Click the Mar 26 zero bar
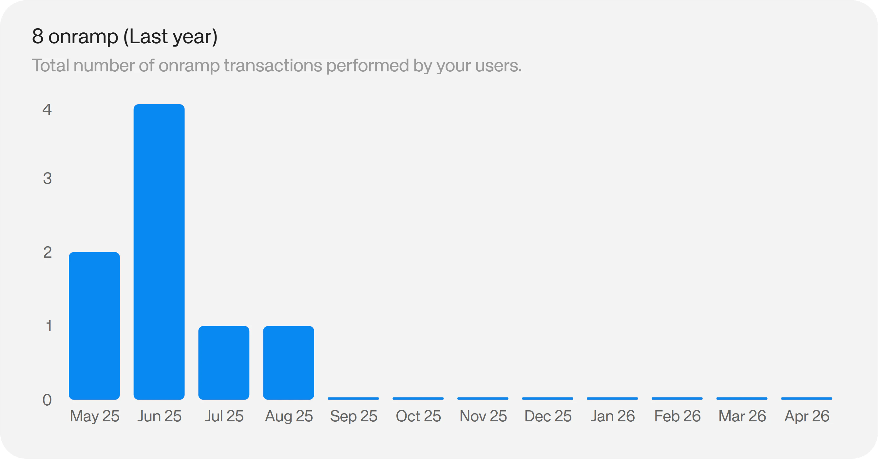878x459 pixels. (x=742, y=398)
